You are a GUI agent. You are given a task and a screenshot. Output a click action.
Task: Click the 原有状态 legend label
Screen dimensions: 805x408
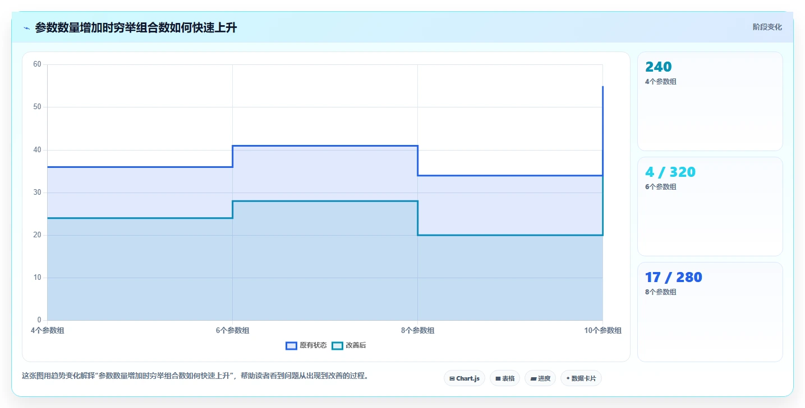313,346
